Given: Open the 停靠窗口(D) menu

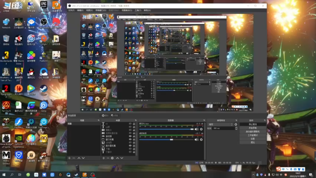Looking at the screenshot, I should 101,10.
